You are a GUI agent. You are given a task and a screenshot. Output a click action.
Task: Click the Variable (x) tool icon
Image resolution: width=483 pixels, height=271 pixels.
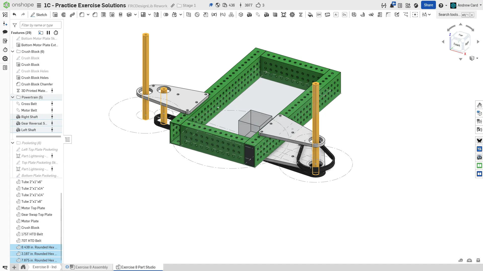point(214,15)
